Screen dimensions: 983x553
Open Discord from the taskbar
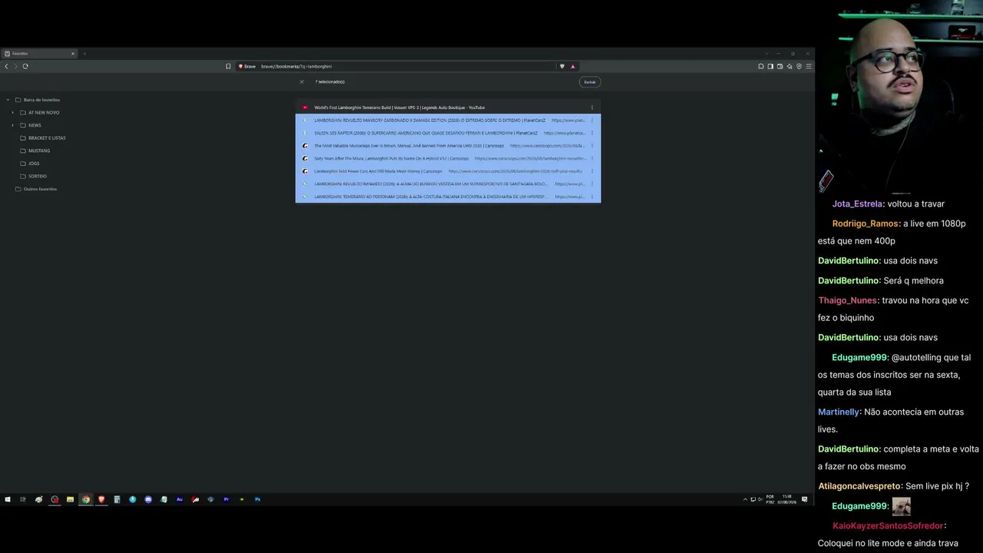pos(148,499)
